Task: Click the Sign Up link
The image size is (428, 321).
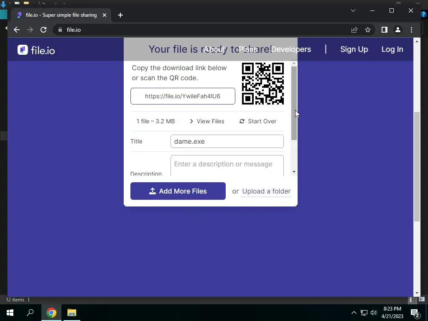Action: click(x=354, y=49)
